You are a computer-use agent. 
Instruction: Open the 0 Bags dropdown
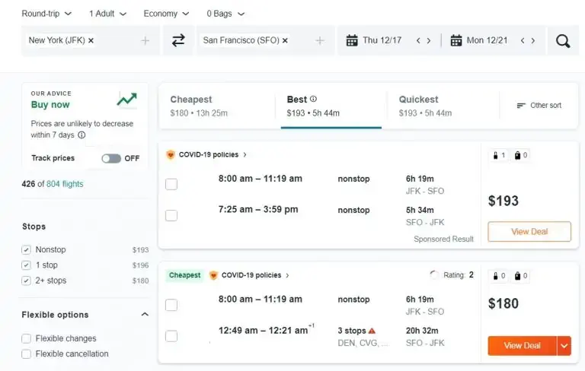click(x=225, y=14)
